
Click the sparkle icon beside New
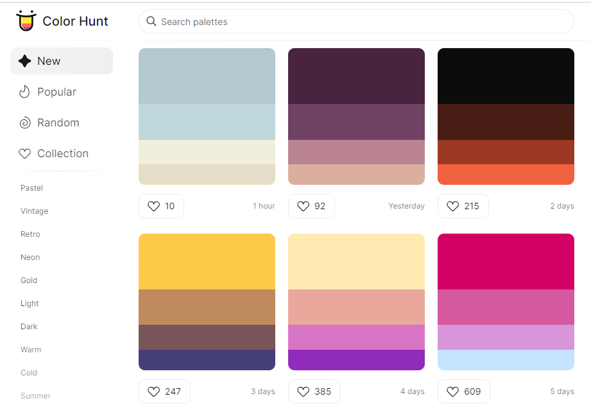25,61
